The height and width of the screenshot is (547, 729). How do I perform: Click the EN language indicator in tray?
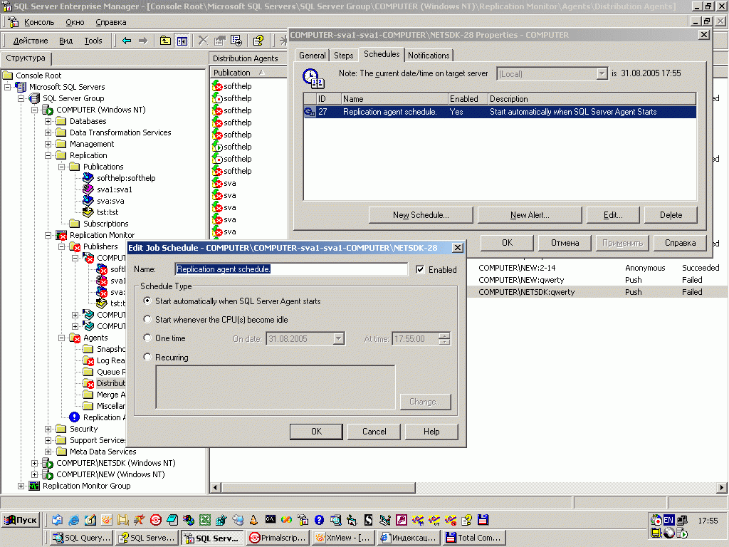point(668,520)
